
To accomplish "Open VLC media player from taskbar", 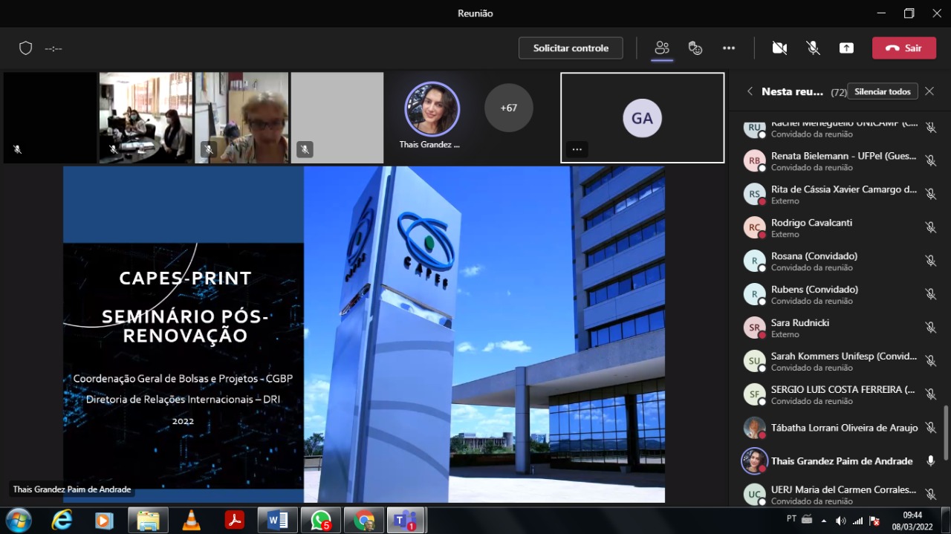I will click(192, 521).
